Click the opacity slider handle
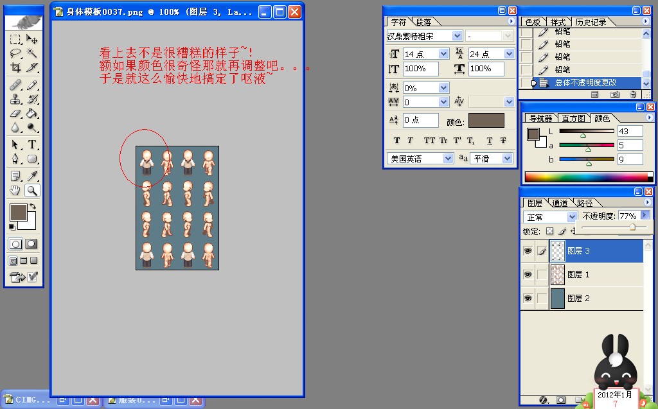The width and height of the screenshot is (658, 409). 632,227
